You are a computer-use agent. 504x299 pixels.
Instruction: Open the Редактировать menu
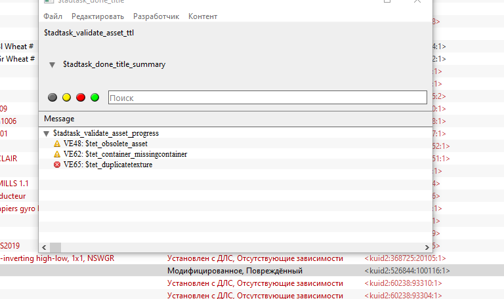pyautogui.click(x=97, y=16)
